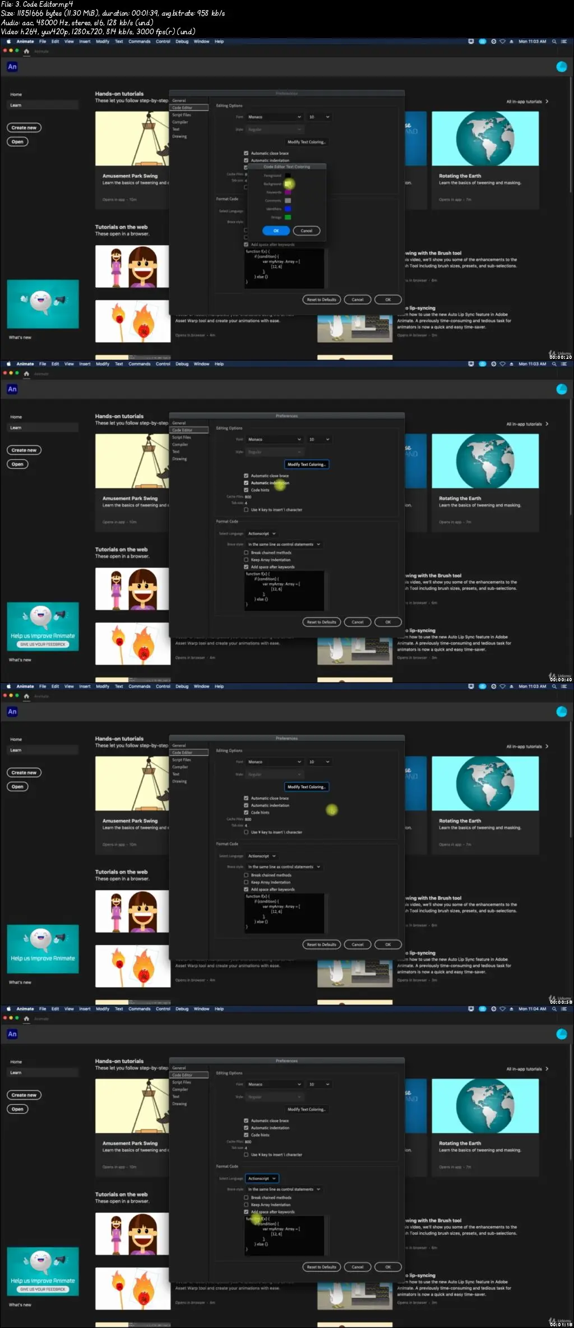Screen dimensions: 574x1328
Task: In 00:00:40 frame, enable Use ¥ key checkbox
Action: point(246,510)
